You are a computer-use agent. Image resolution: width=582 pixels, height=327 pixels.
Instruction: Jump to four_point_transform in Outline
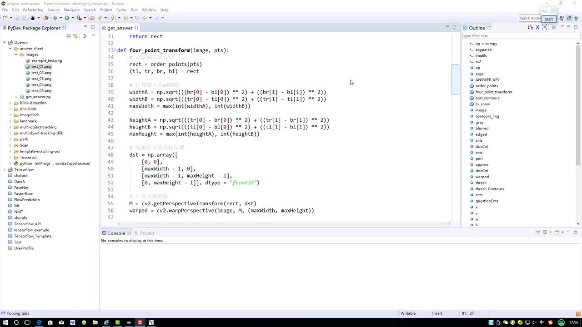point(494,92)
